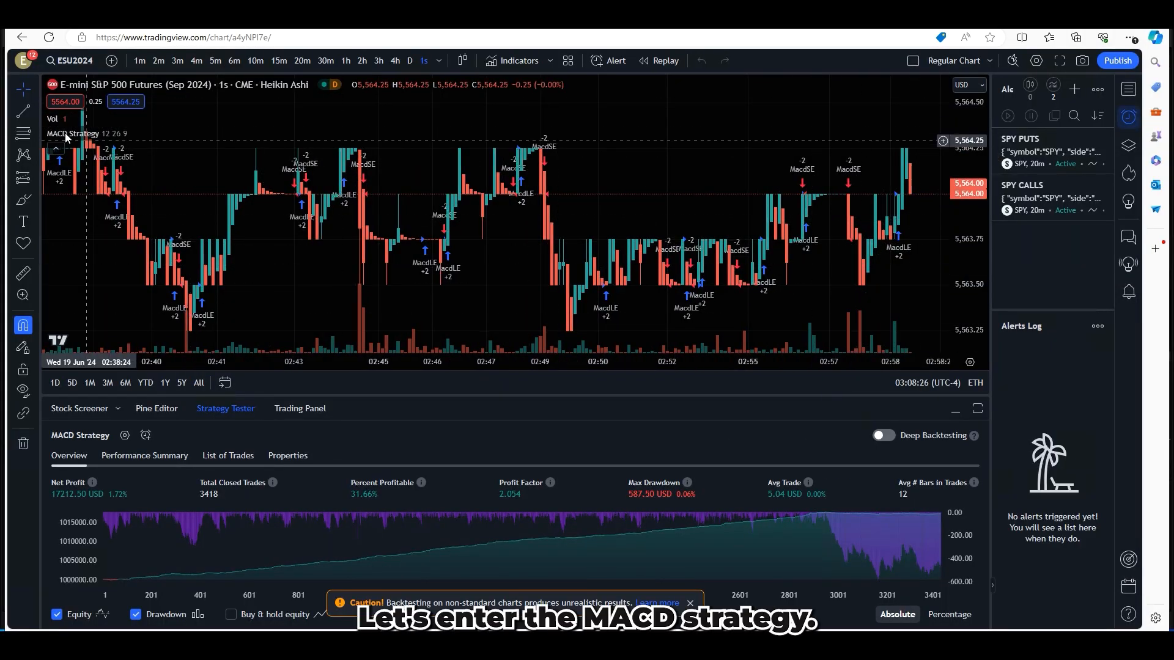Open Alerts Log more options menu
This screenshot has width=1174, height=660.
tap(1098, 326)
